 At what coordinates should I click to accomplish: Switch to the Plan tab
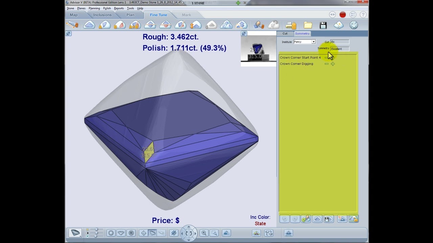click(130, 15)
